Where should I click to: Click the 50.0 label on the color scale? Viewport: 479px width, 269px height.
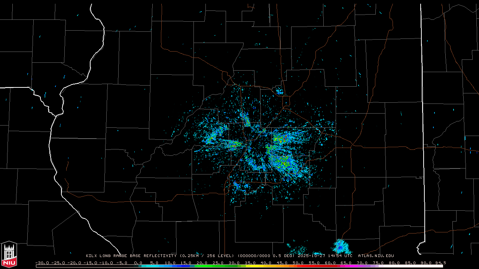click(298, 263)
